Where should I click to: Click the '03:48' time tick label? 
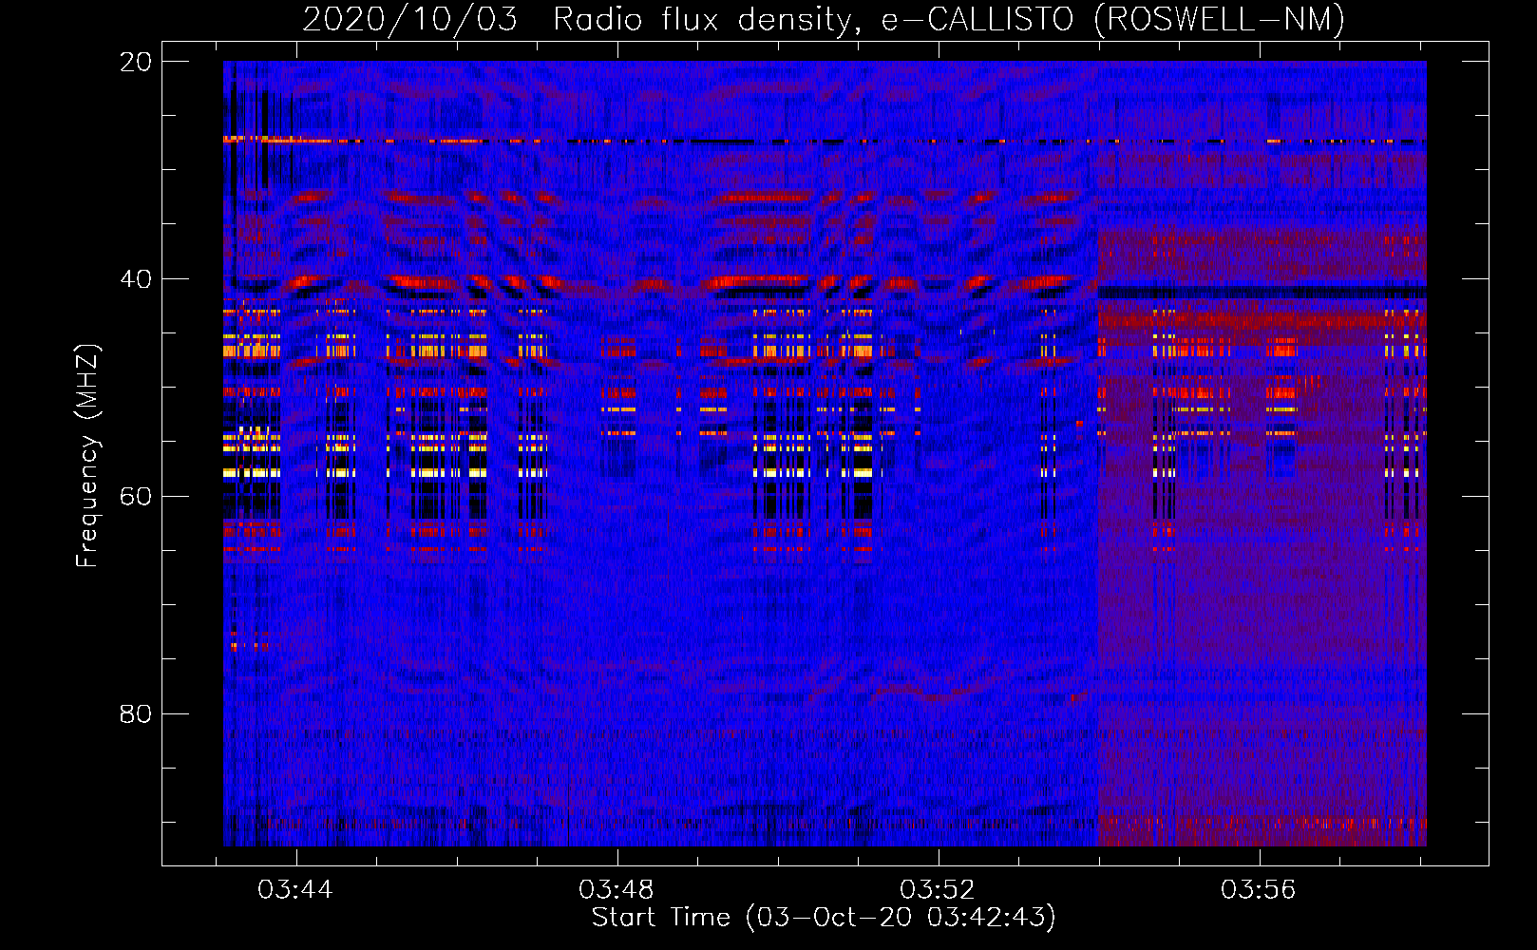(x=617, y=889)
